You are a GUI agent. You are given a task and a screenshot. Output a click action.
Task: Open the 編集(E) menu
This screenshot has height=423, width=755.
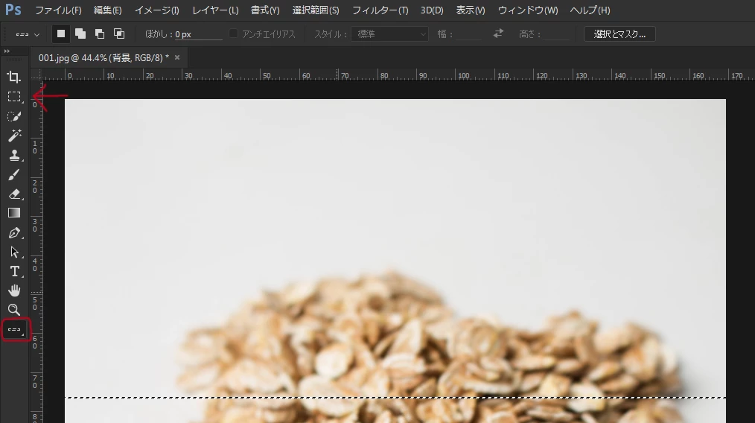pyautogui.click(x=107, y=10)
